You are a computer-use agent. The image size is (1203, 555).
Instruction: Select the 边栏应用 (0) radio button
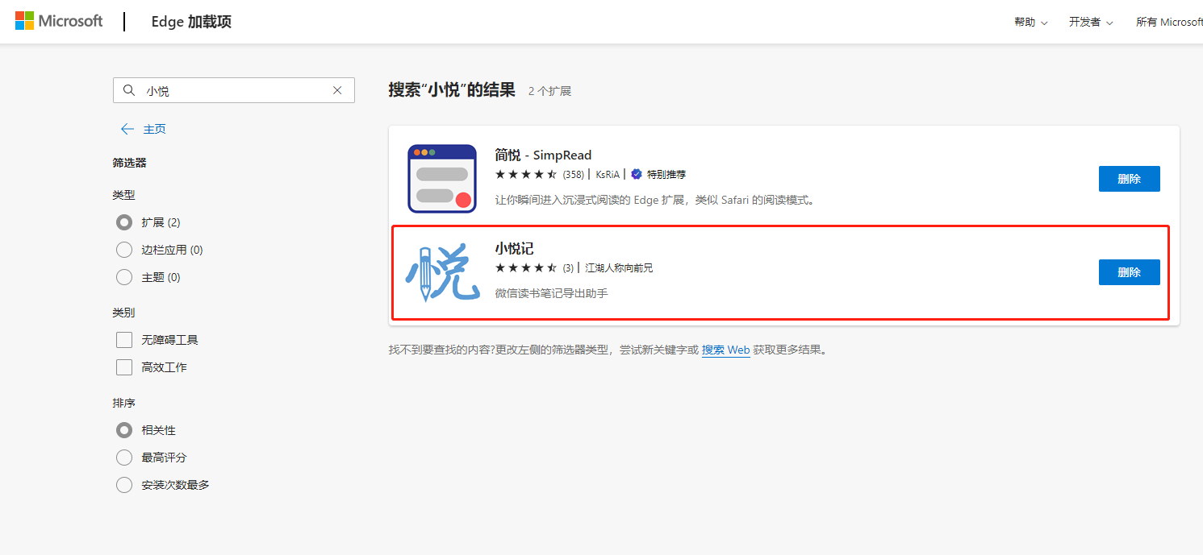[x=124, y=250]
